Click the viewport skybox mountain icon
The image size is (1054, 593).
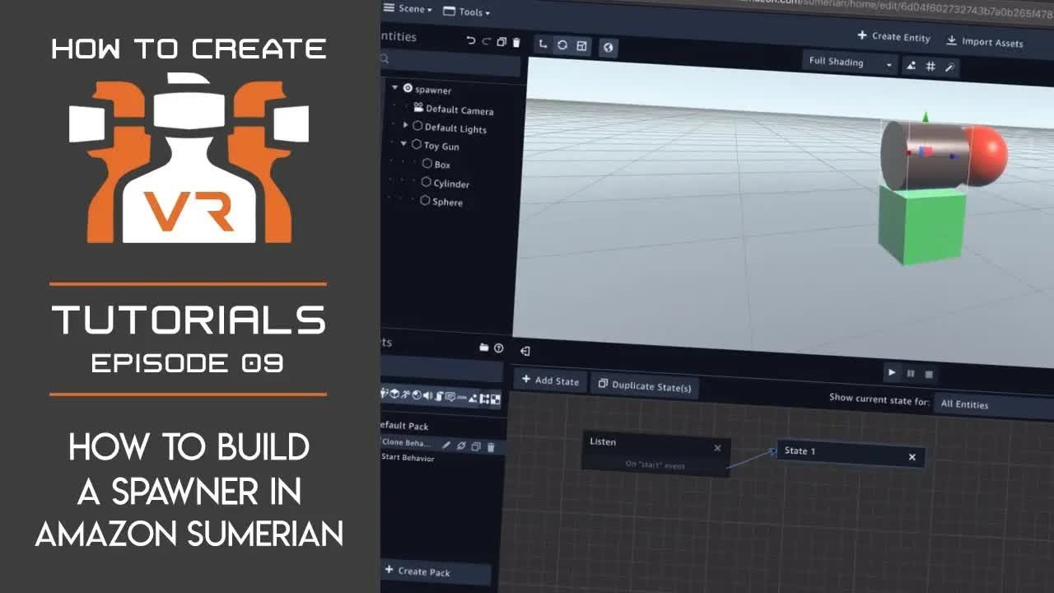(911, 65)
